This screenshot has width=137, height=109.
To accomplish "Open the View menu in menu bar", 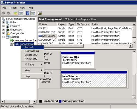I will pos(22,8).
